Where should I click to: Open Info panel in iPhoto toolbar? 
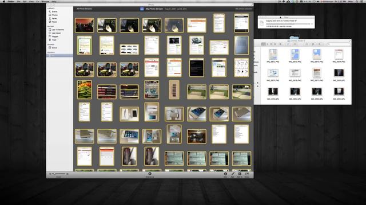point(225,175)
